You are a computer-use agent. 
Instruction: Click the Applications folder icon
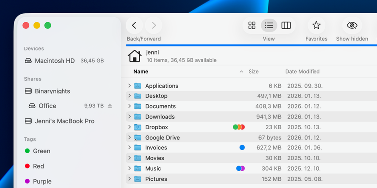point(138,86)
